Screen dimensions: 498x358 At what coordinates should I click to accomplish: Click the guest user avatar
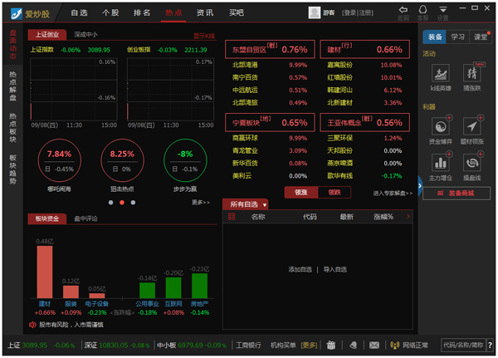tap(315, 12)
